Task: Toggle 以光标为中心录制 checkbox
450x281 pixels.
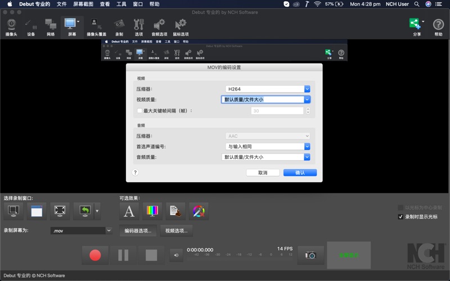Action: coord(400,207)
